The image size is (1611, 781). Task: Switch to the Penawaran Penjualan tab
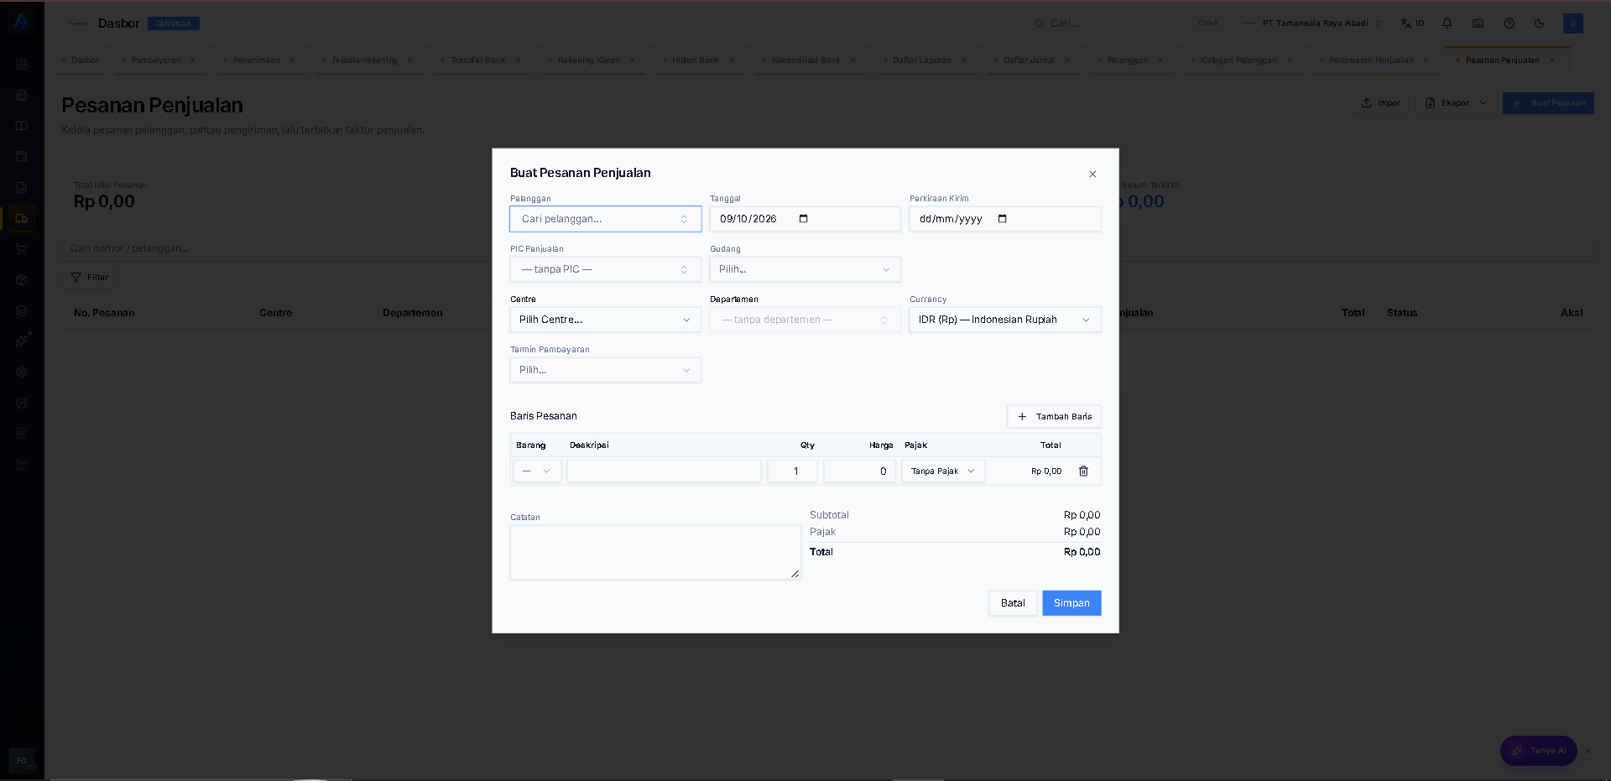pyautogui.click(x=1371, y=60)
